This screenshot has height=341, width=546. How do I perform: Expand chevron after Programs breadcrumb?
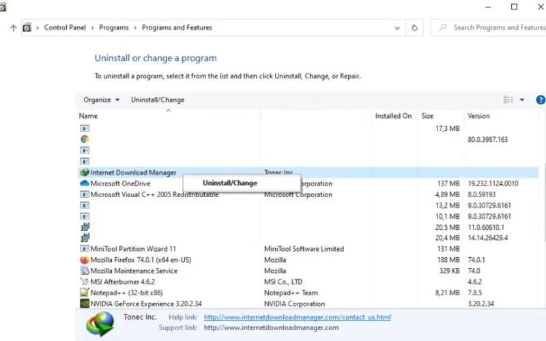click(x=135, y=28)
